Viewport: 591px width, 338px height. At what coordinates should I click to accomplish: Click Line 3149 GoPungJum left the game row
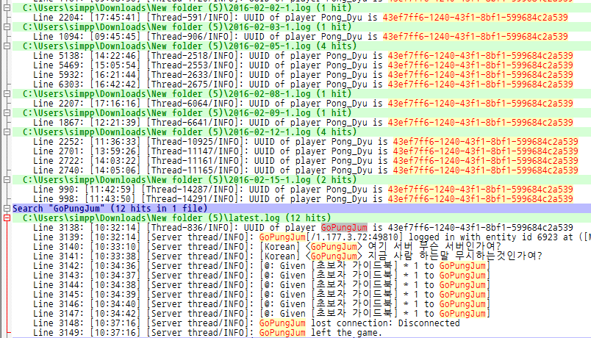(208, 333)
